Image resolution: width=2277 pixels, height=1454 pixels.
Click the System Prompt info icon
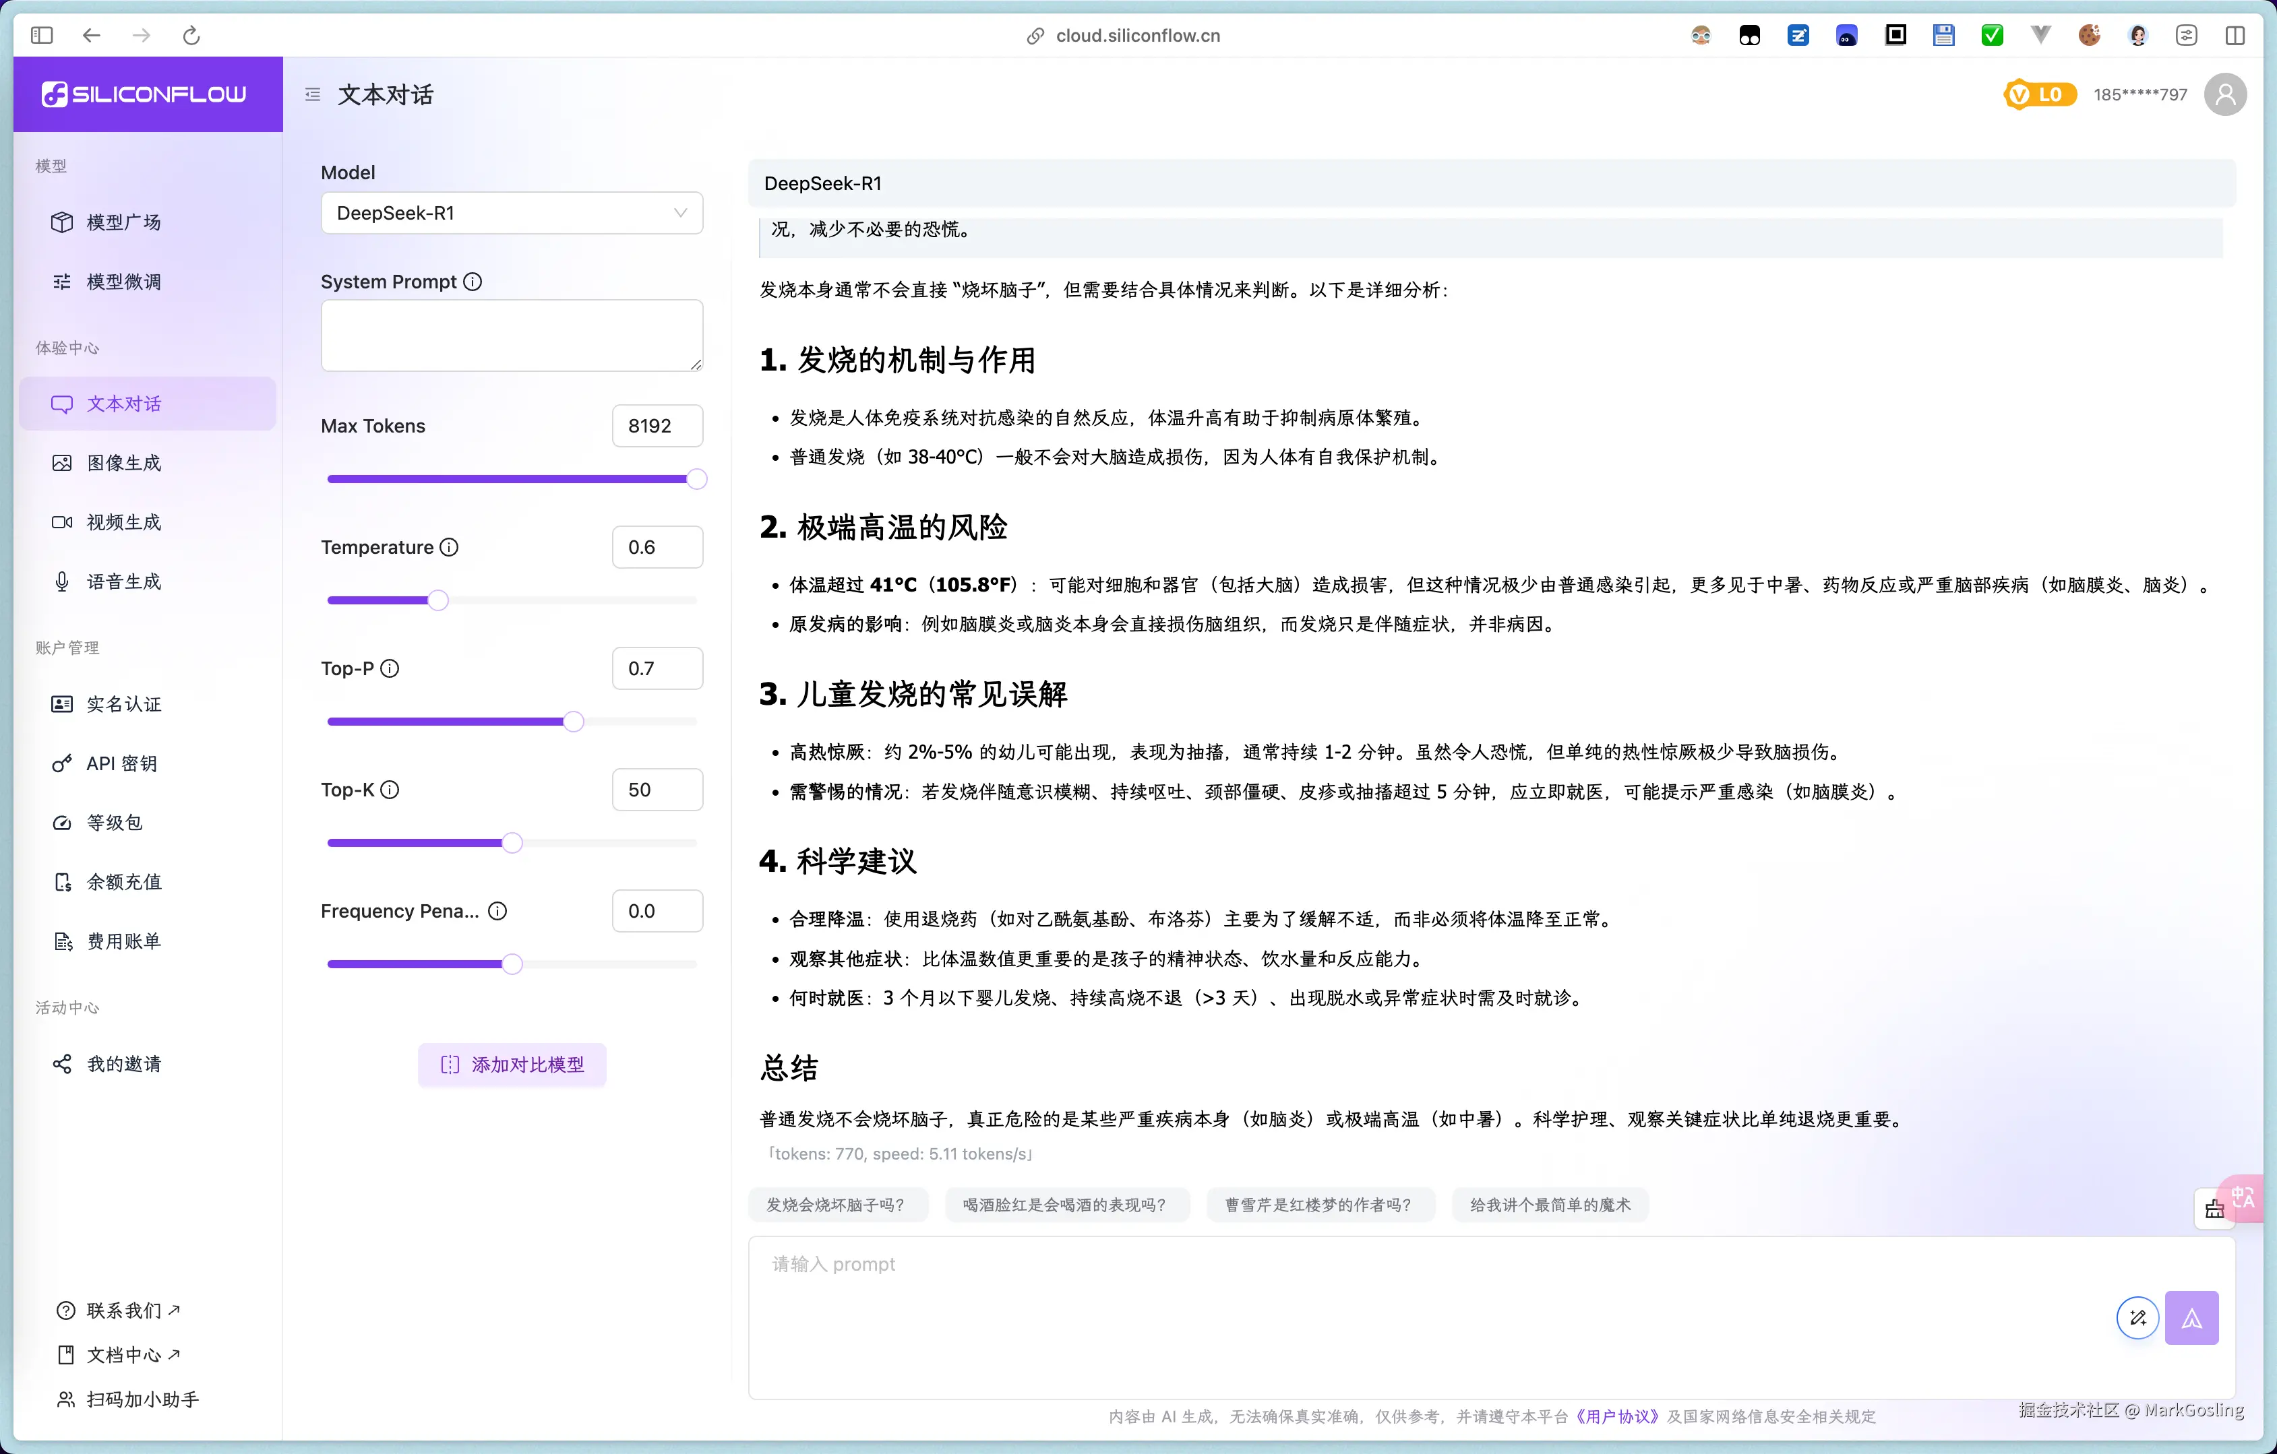tap(472, 282)
